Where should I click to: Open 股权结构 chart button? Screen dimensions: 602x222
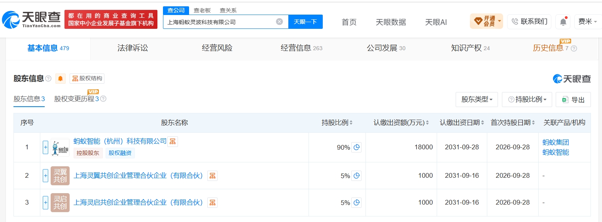point(87,78)
